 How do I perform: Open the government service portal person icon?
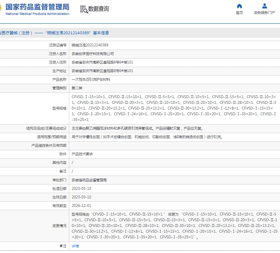point(264,6)
